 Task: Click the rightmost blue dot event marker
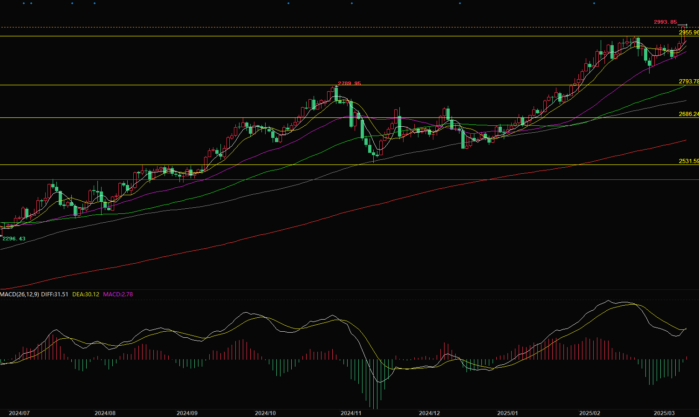coord(594,4)
